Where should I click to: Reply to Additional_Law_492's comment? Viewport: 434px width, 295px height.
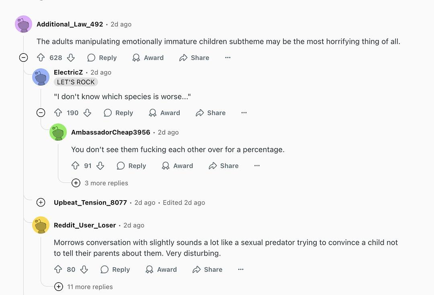(x=102, y=58)
